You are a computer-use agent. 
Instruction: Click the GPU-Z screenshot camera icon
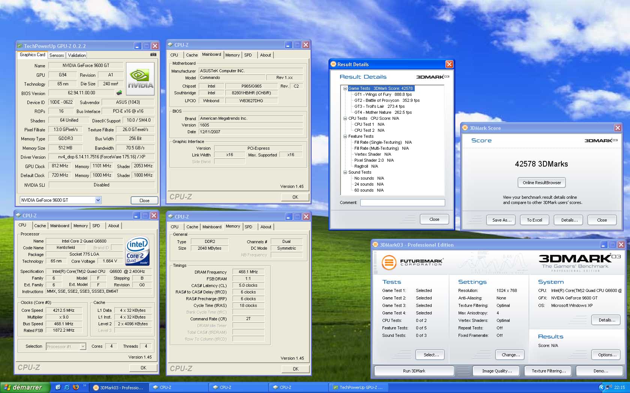click(x=153, y=55)
